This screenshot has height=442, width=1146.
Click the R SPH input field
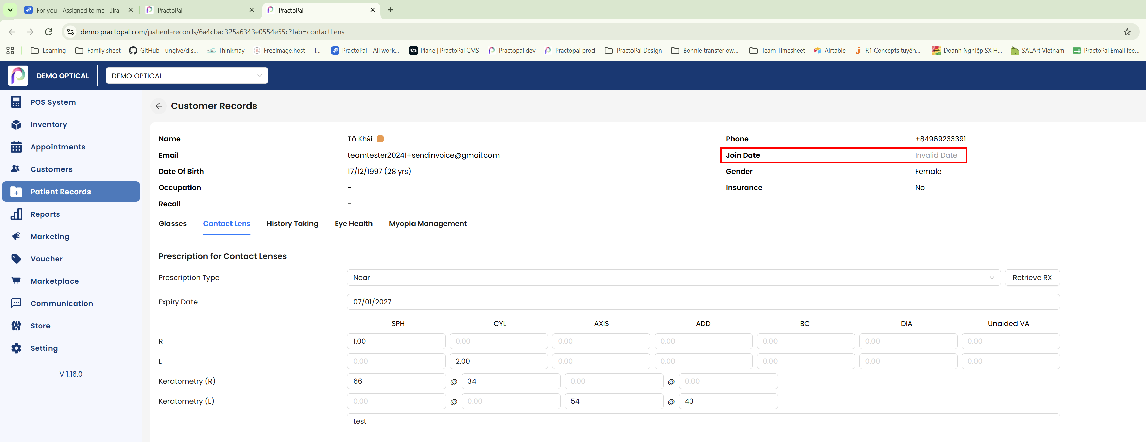[x=396, y=341]
